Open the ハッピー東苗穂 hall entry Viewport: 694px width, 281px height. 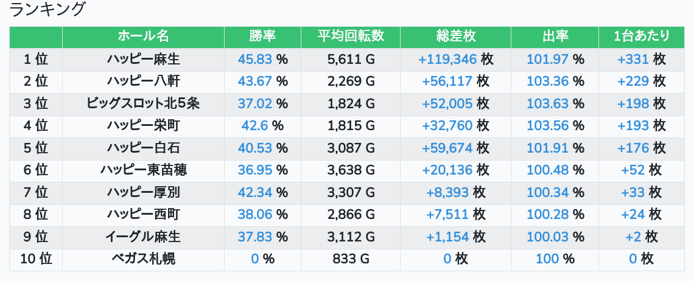(143, 170)
